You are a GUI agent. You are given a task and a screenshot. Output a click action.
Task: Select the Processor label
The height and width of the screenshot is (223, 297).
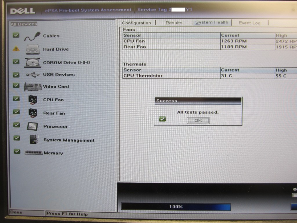tap(55, 126)
